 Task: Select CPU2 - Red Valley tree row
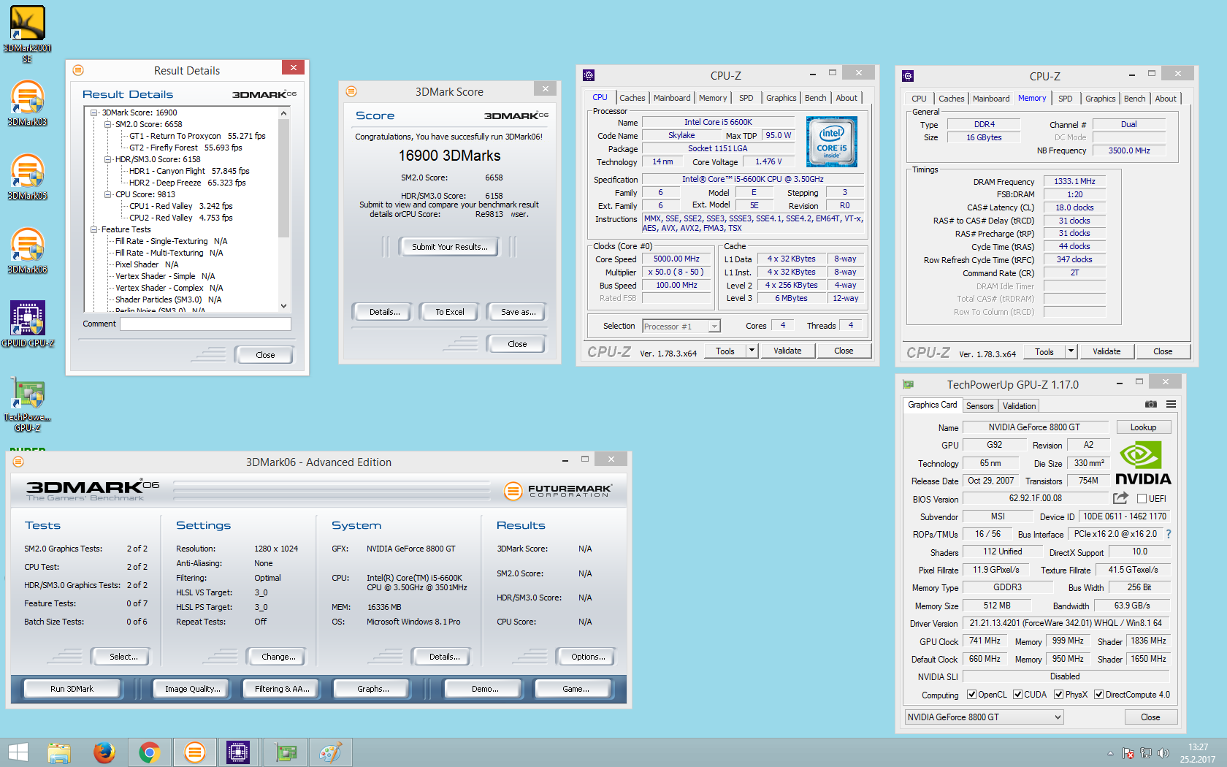(181, 218)
